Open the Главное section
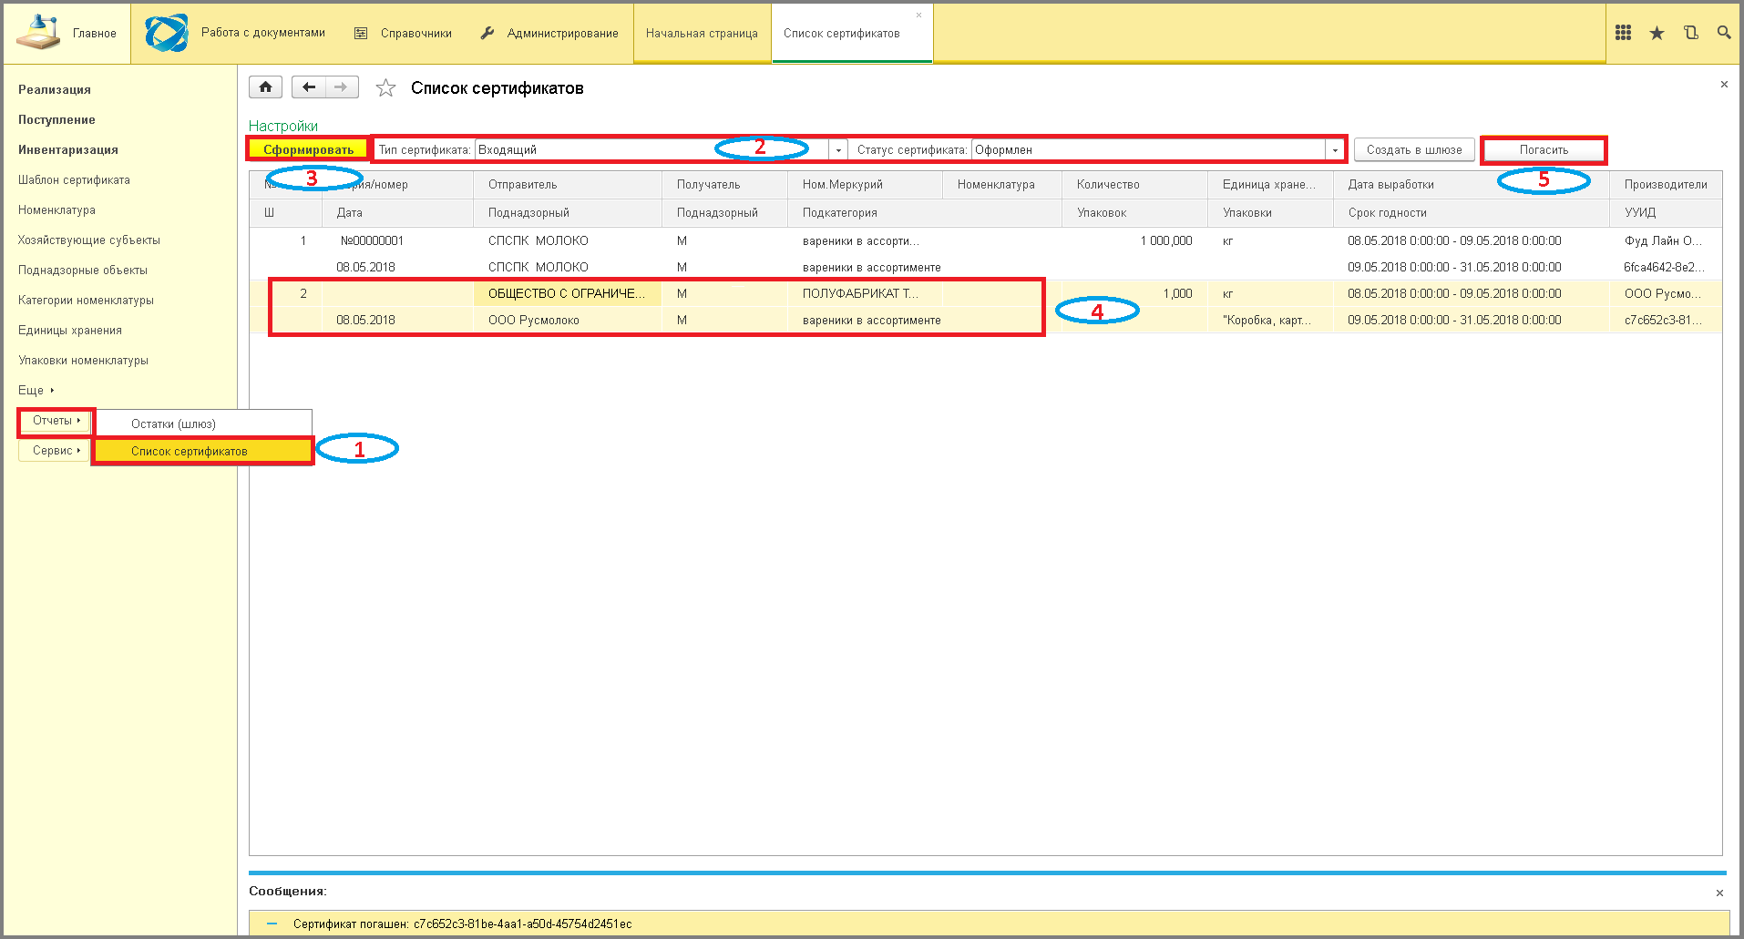The width and height of the screenshot is (1744, 939). pos(67,34)
